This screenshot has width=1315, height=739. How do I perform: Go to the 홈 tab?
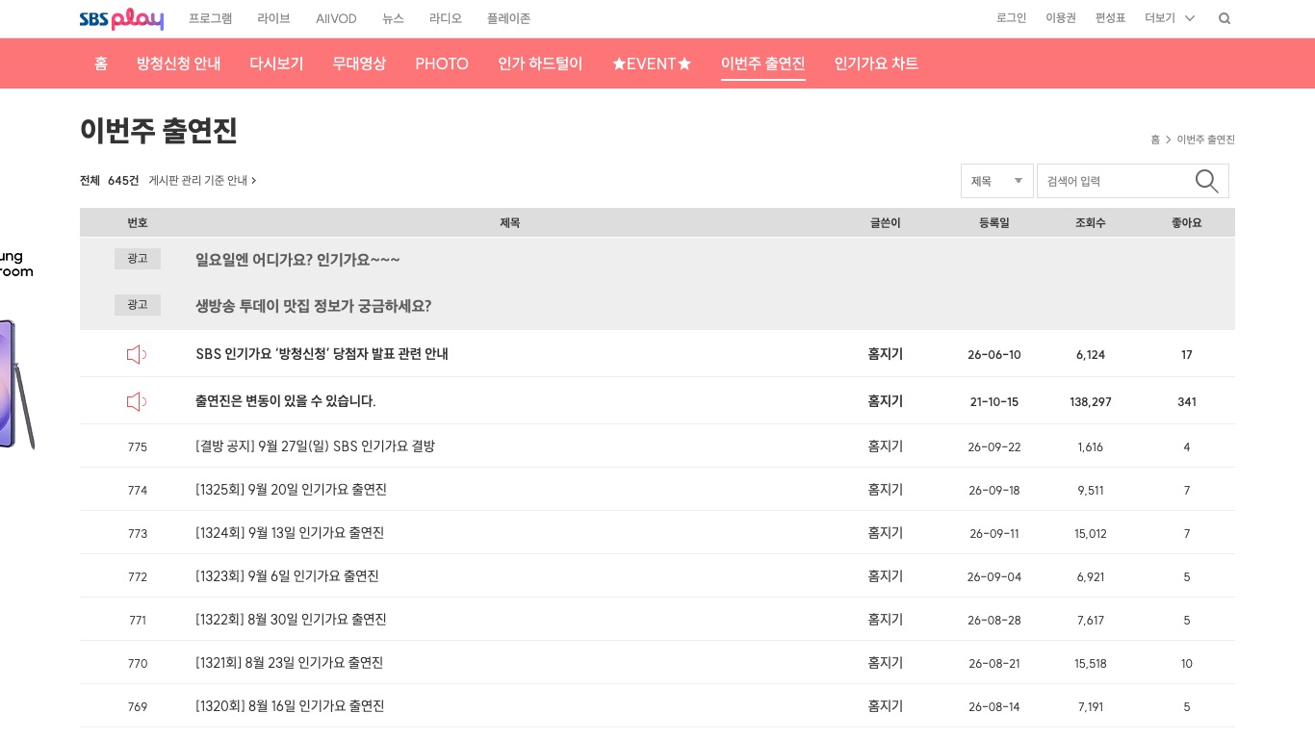coord(101,64)
